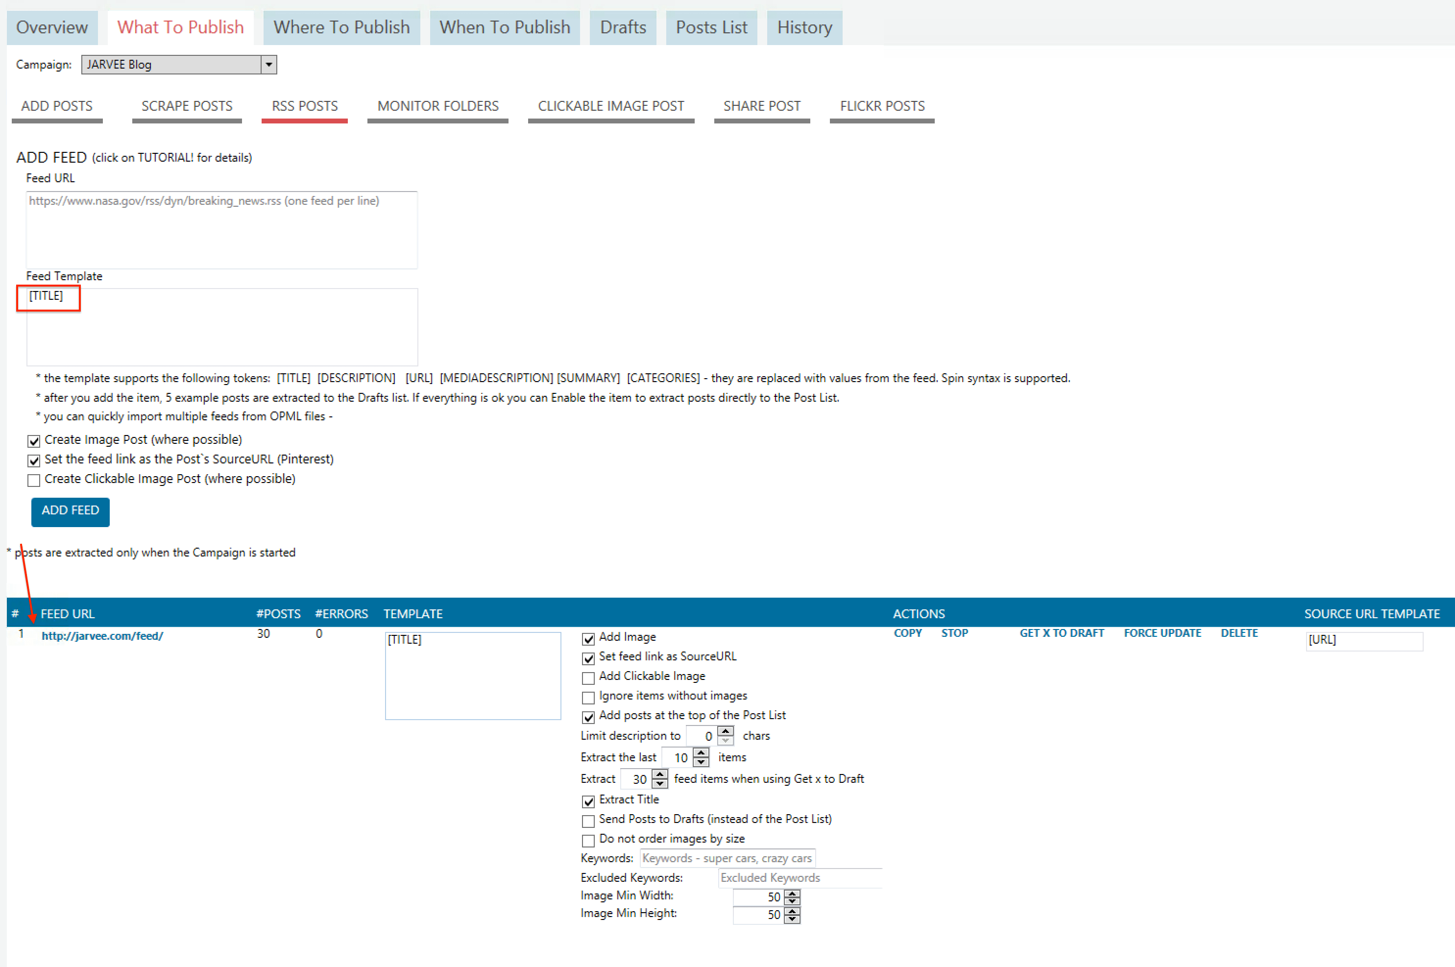Go to the Drafts tab
The height and width of the screenshot is (967, 1455).
[x=622, y=28]
